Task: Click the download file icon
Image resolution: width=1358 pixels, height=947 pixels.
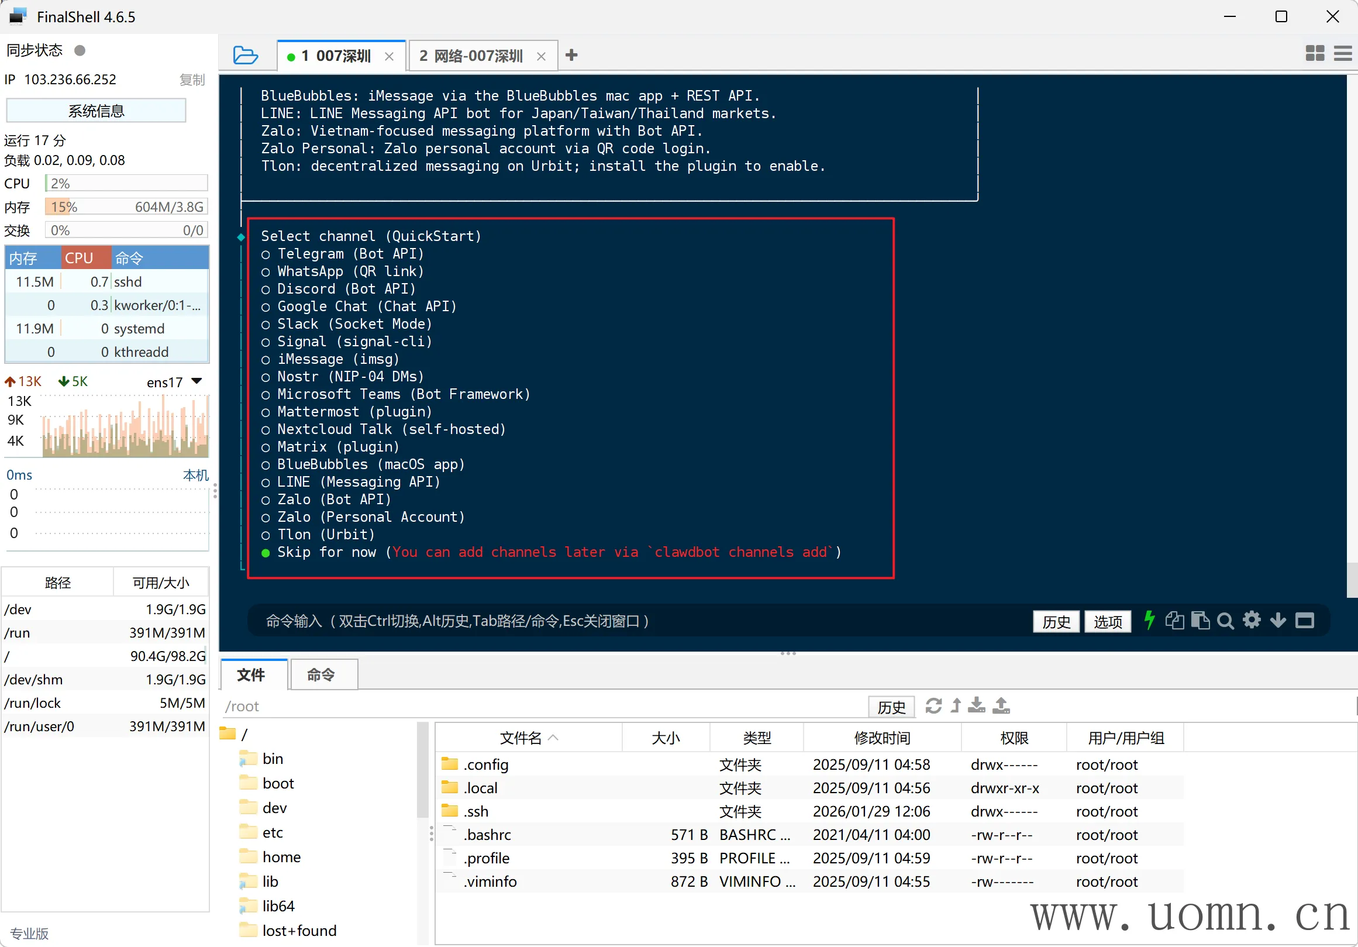Action: click(977, 705)
